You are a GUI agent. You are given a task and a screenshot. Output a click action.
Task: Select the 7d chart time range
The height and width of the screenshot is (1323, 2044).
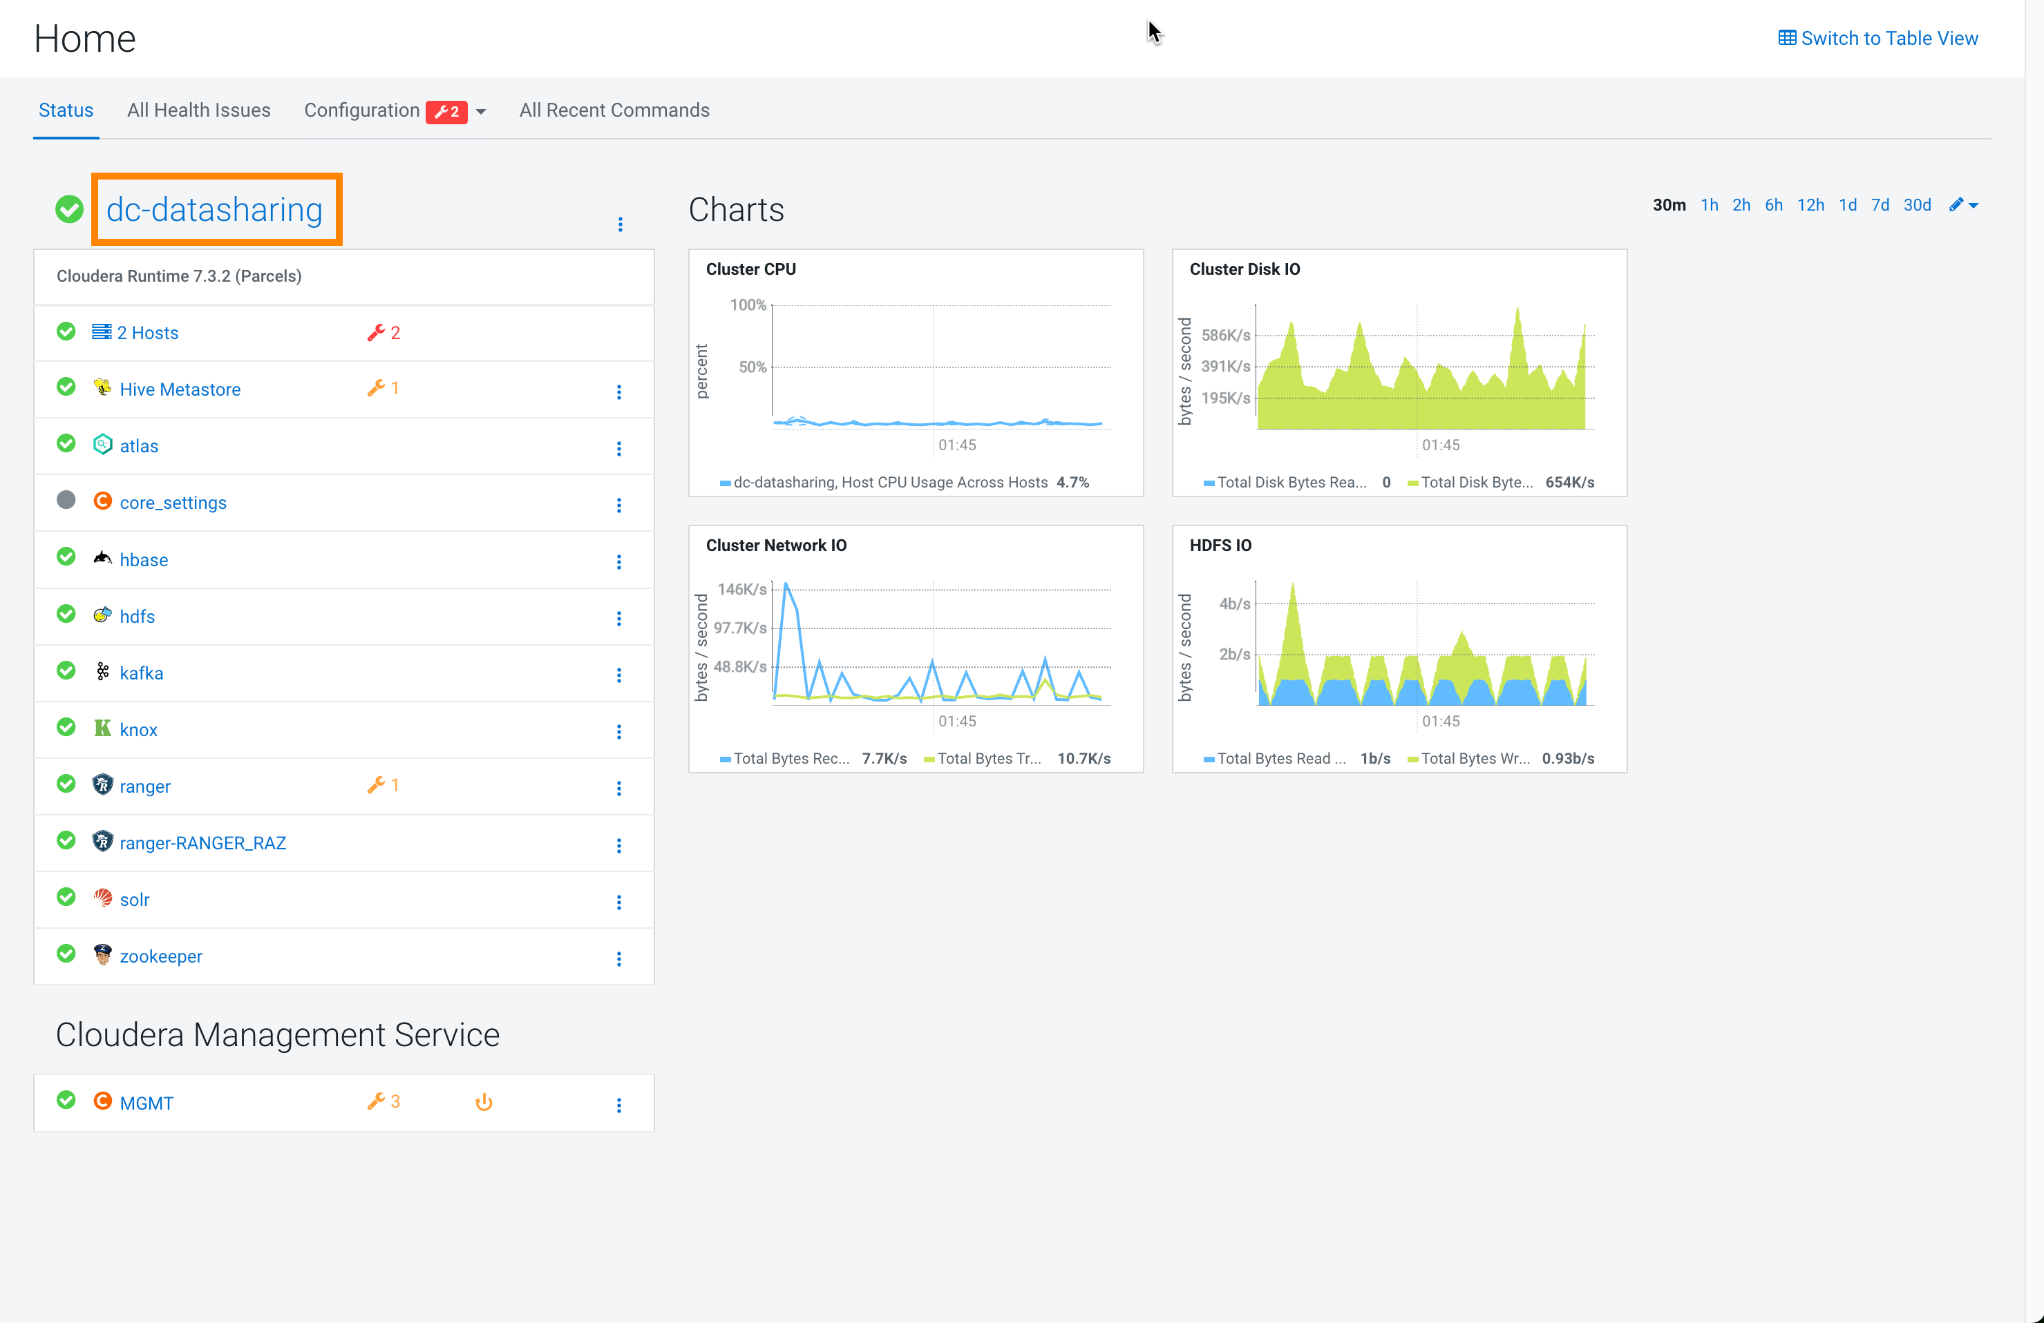1880,205
